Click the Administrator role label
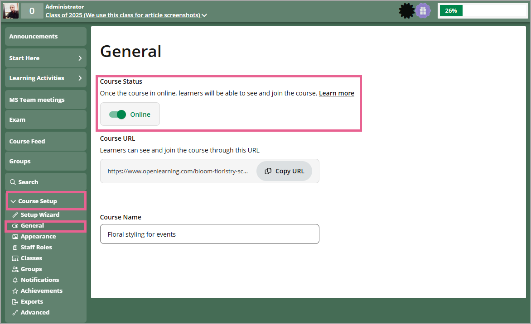531x324 pixels. pos(65,7)
